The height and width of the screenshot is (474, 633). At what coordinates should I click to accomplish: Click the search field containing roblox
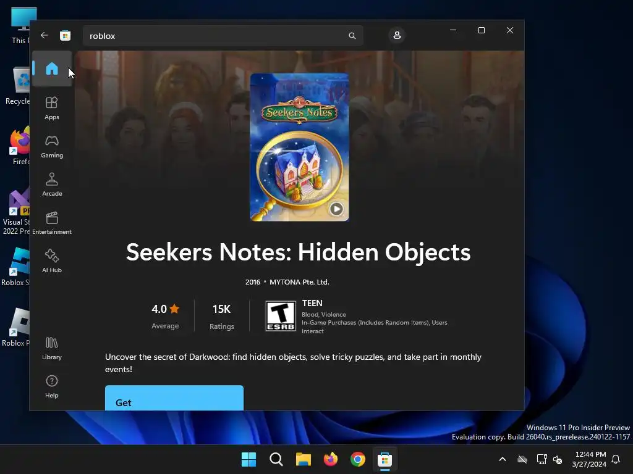click(223, 36)
